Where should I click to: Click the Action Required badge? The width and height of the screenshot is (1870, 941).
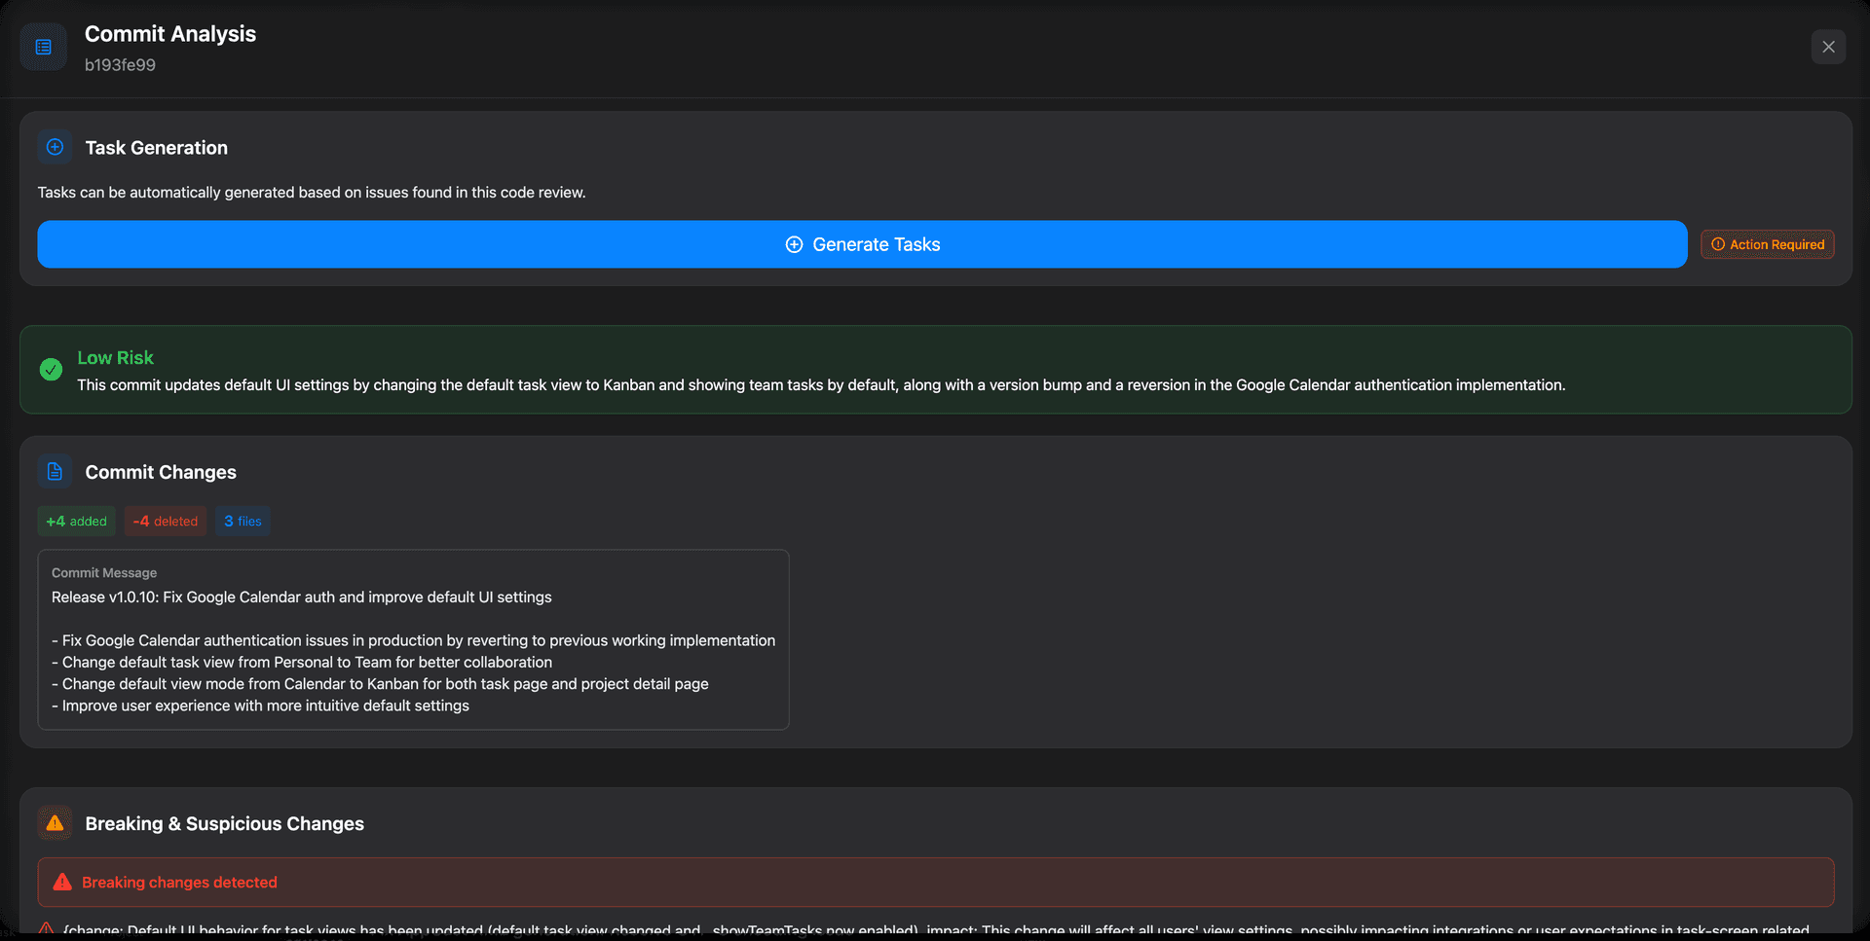click(1768, 244)
